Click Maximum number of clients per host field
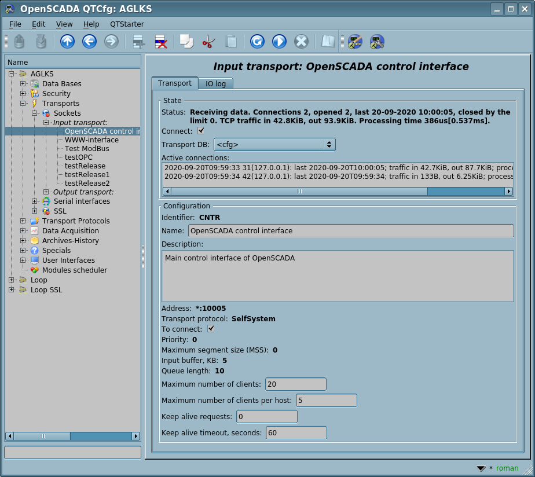 point(327,400)
